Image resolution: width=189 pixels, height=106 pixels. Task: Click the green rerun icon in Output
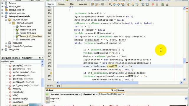point(47,94)
